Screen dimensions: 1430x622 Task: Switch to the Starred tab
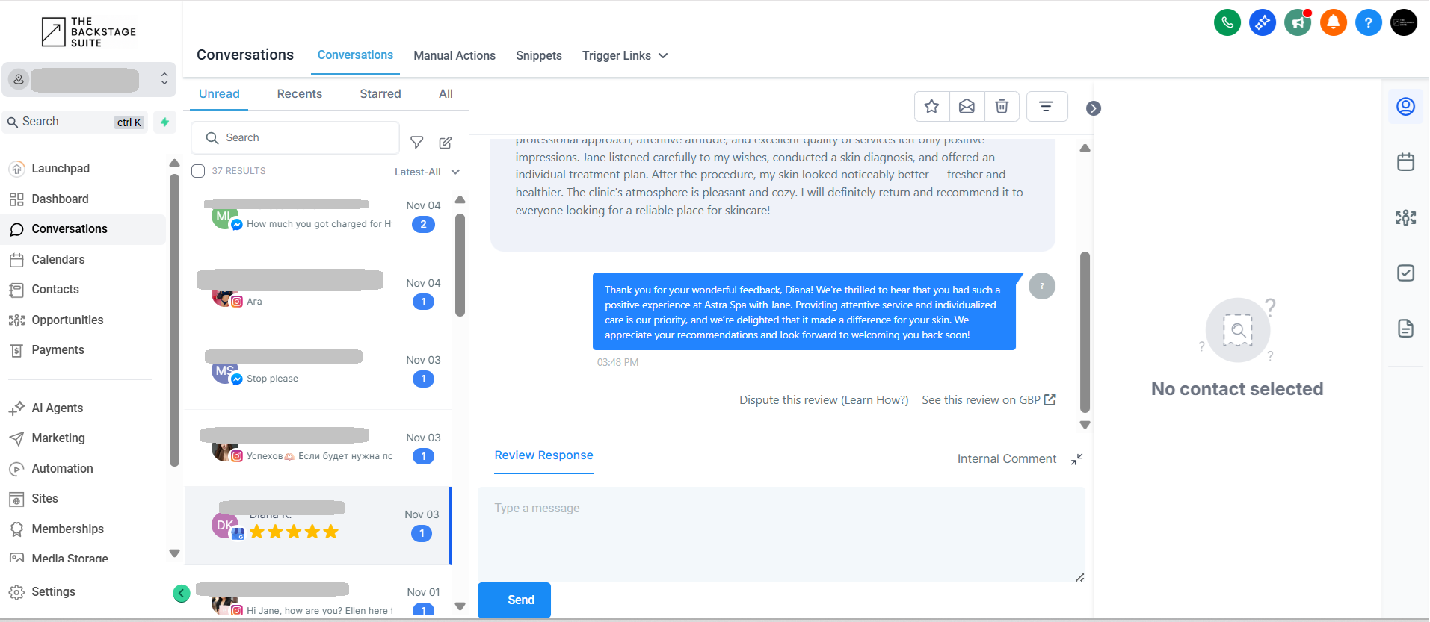click(380, 94)
